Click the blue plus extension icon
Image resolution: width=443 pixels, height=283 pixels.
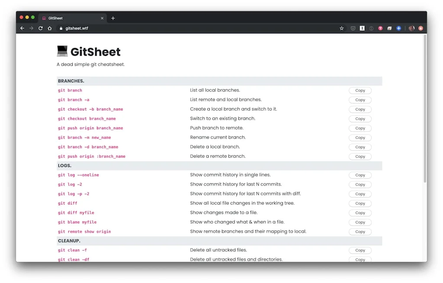(398, 28)
